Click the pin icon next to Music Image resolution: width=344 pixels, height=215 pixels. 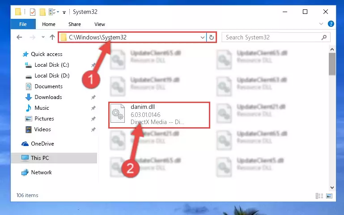click(x=93, y=108)
